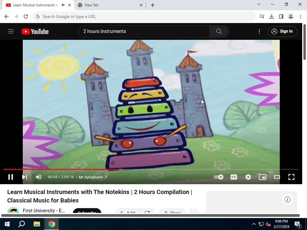Close the Learn Musical Instruments tab
This screenshot has width=307, height=230.
pos(70,5)
